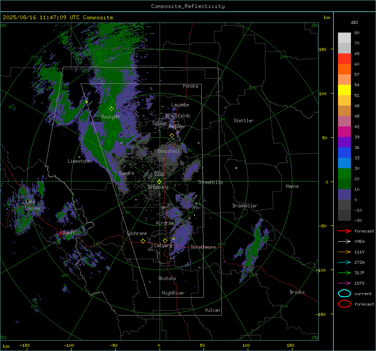The height and width of the screenshot is (351, 376).
Task: Click the RedDeer city label
Action: [177, 126]
